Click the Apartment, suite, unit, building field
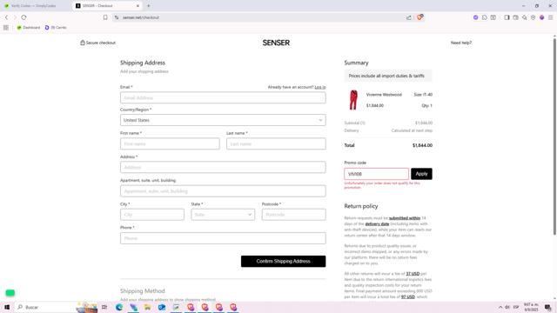 tap(223, 191)
